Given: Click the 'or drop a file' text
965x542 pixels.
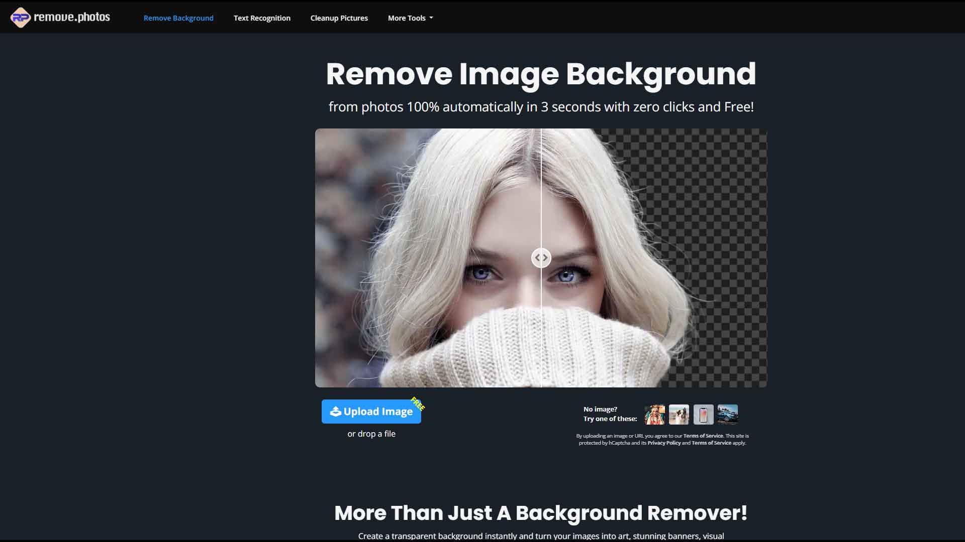Looking at the screenshot, I should (x=371, y=434).
